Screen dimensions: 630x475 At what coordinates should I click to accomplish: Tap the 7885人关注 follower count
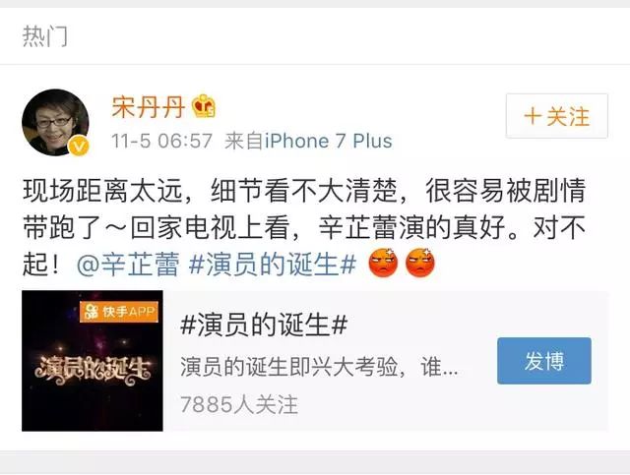[239, 404]
